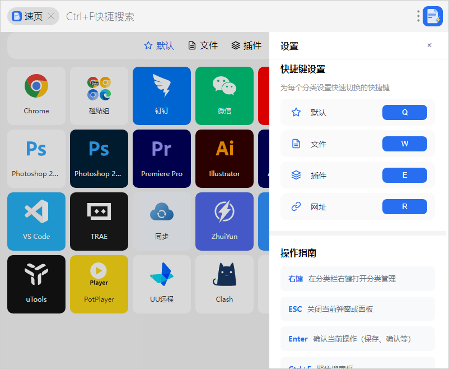This screenshot has height=369, width=449.
Task: Switch to the 文件 category tab
Action: tap(203, 45)
